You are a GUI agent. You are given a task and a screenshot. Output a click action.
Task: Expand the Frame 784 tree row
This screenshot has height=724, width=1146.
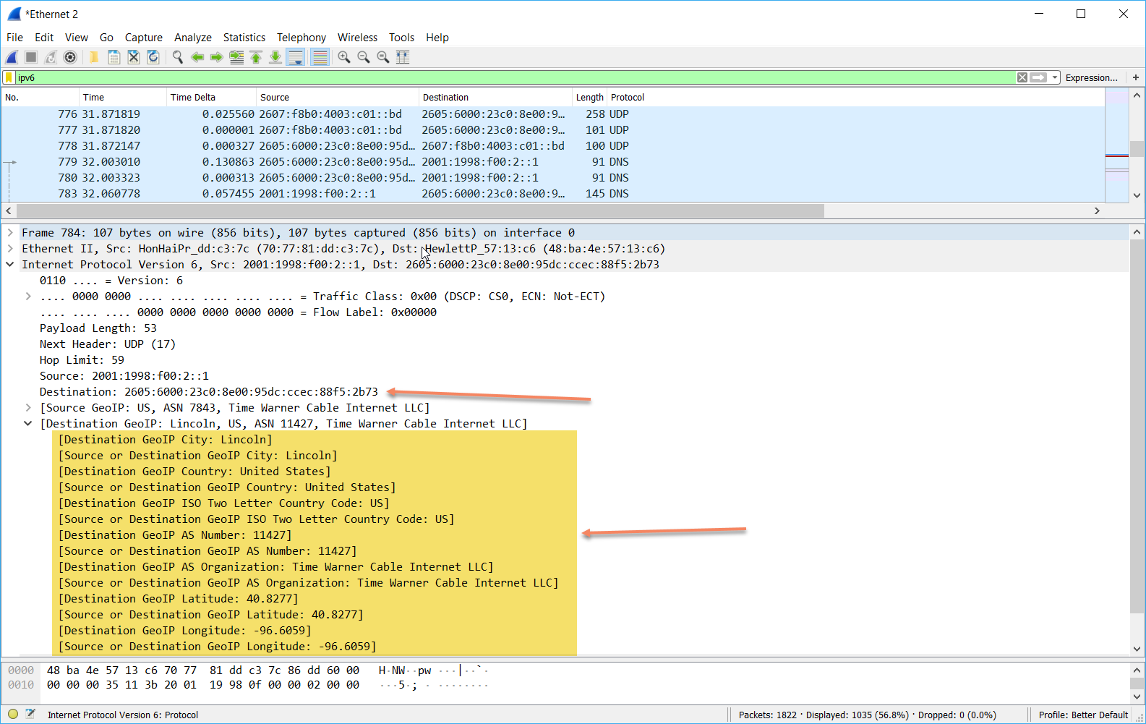pos(10,233)
